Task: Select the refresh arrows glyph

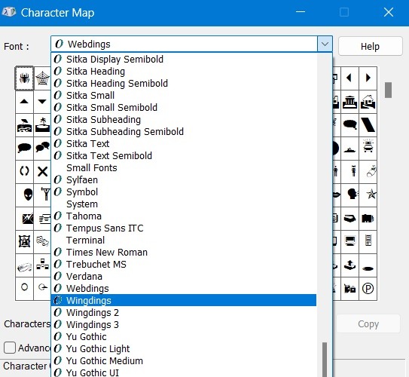Action: point(24,171)
